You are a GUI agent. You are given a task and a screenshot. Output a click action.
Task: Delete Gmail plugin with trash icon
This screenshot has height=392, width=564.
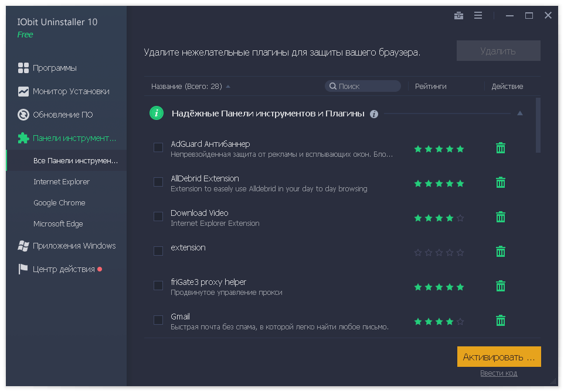(501, 320)
